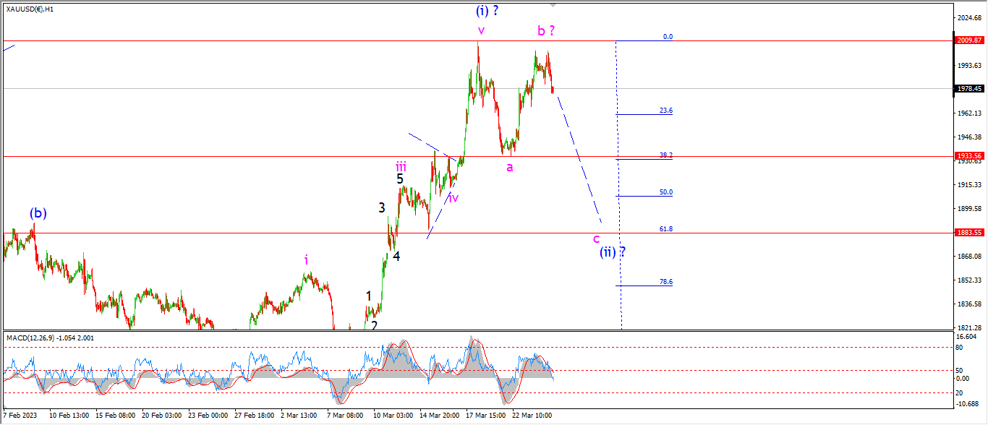This screenshot has width=988, height=425.
Task: Click the 38.2 Fibonacci level label
Action: (x=666, y=155)
